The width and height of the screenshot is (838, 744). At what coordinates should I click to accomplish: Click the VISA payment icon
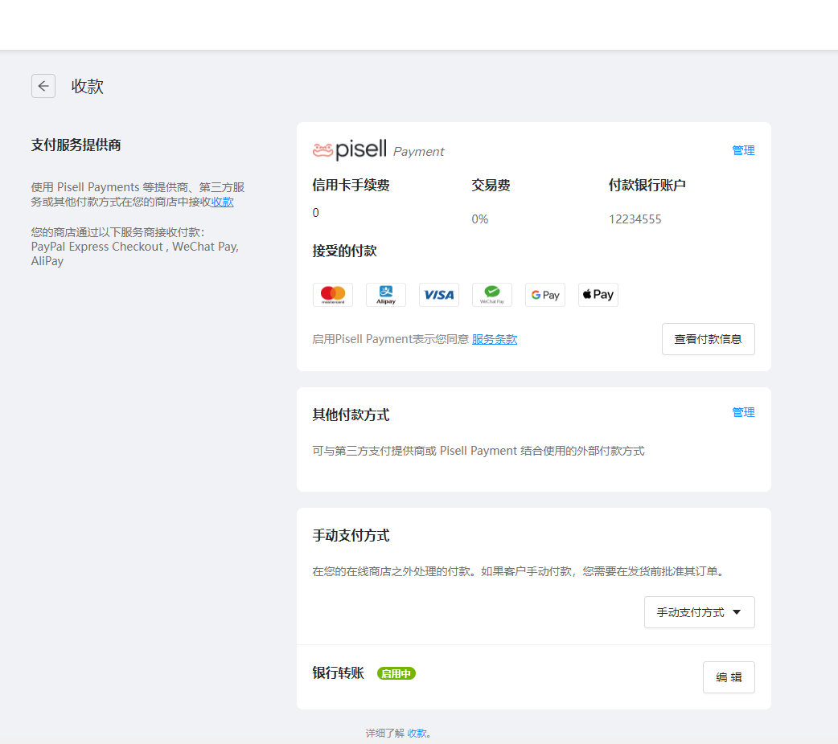click(x=439, y=295)
